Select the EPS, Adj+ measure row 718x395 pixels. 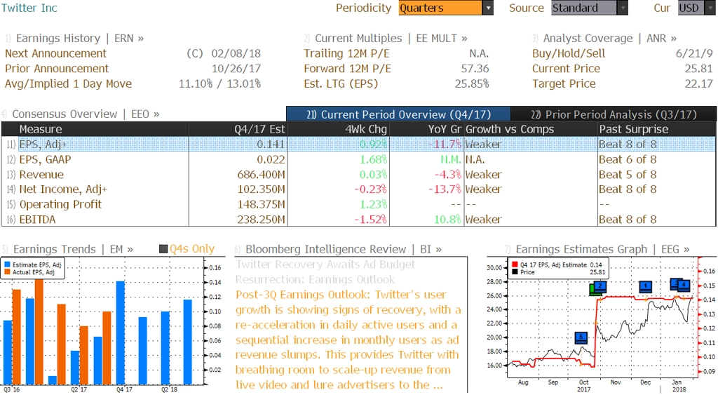click(358, 144)
